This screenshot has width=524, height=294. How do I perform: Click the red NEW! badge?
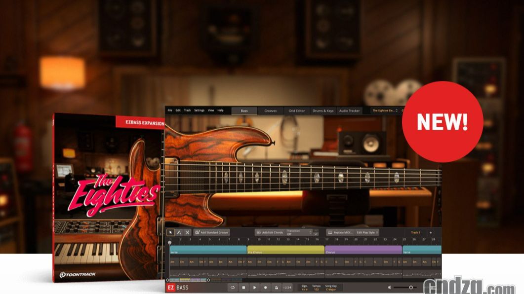(443, 121)
